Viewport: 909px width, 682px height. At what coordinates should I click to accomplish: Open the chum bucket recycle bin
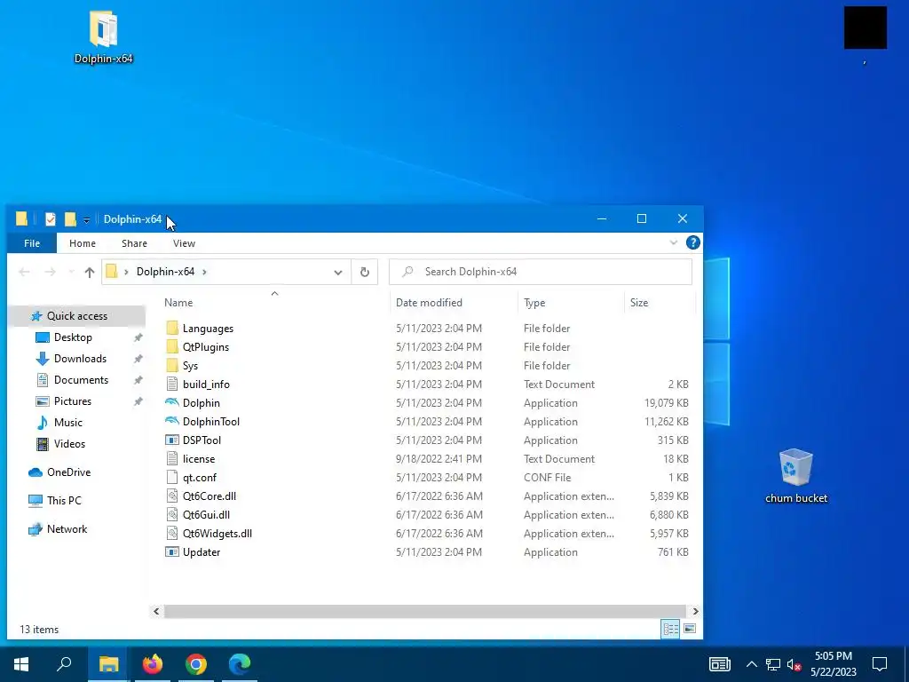tap(796, 476)
